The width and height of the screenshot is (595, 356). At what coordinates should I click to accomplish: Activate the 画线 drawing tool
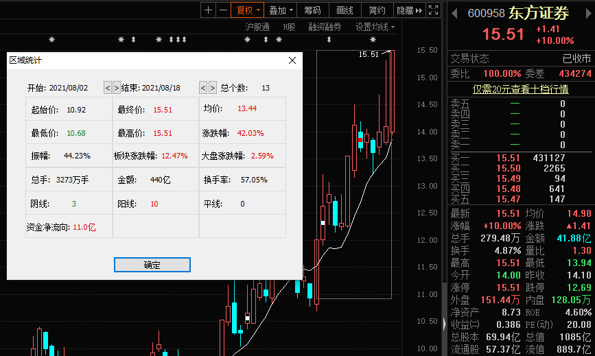[x=345, y=10]
